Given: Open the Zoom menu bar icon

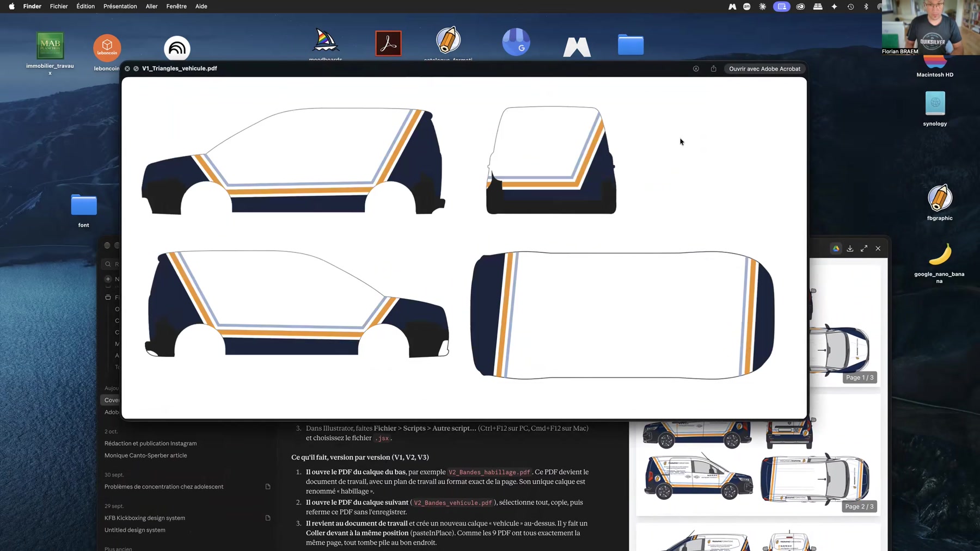Looking at the screenshot, I should 747,7.
